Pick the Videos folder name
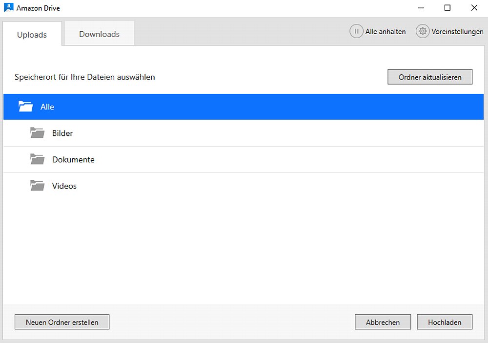 64,186
